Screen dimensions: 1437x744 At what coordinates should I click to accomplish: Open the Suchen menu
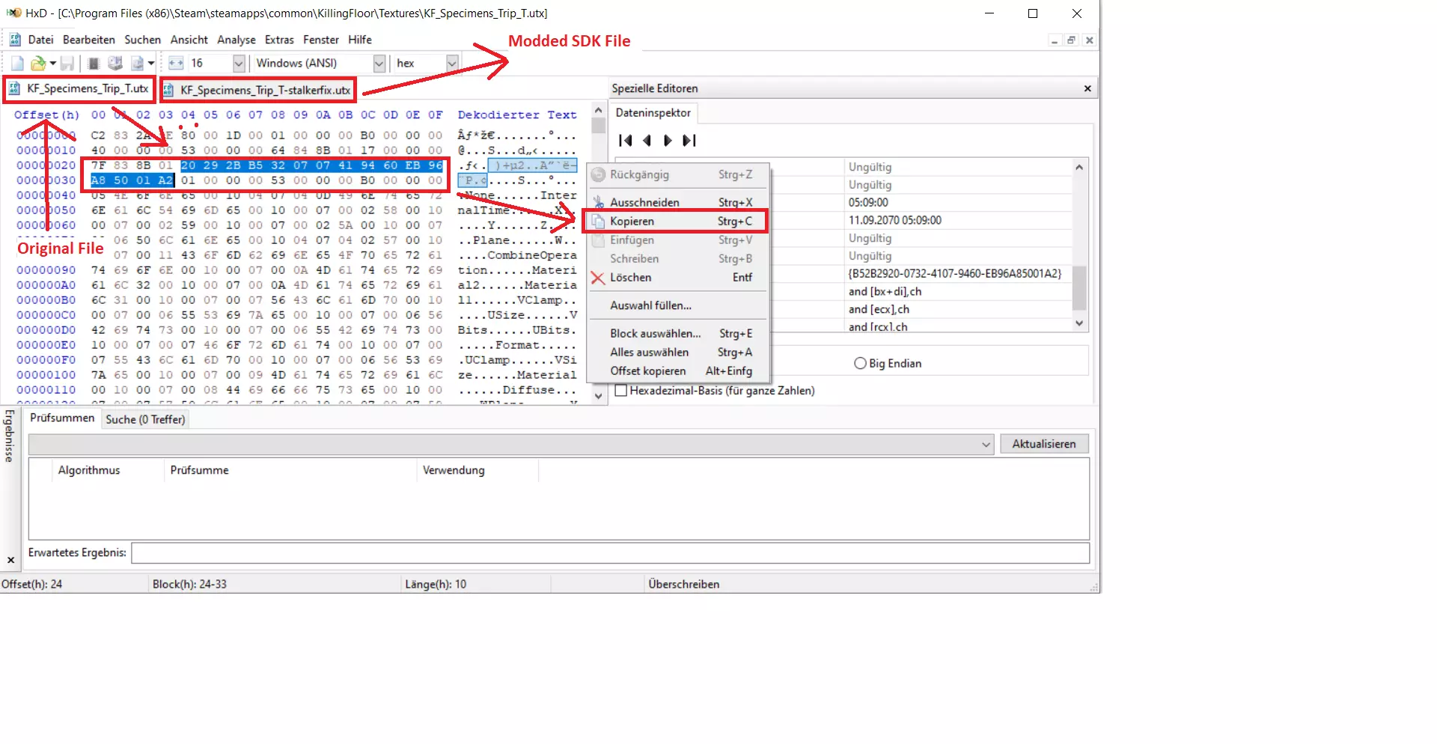click(x=142, y=40)
